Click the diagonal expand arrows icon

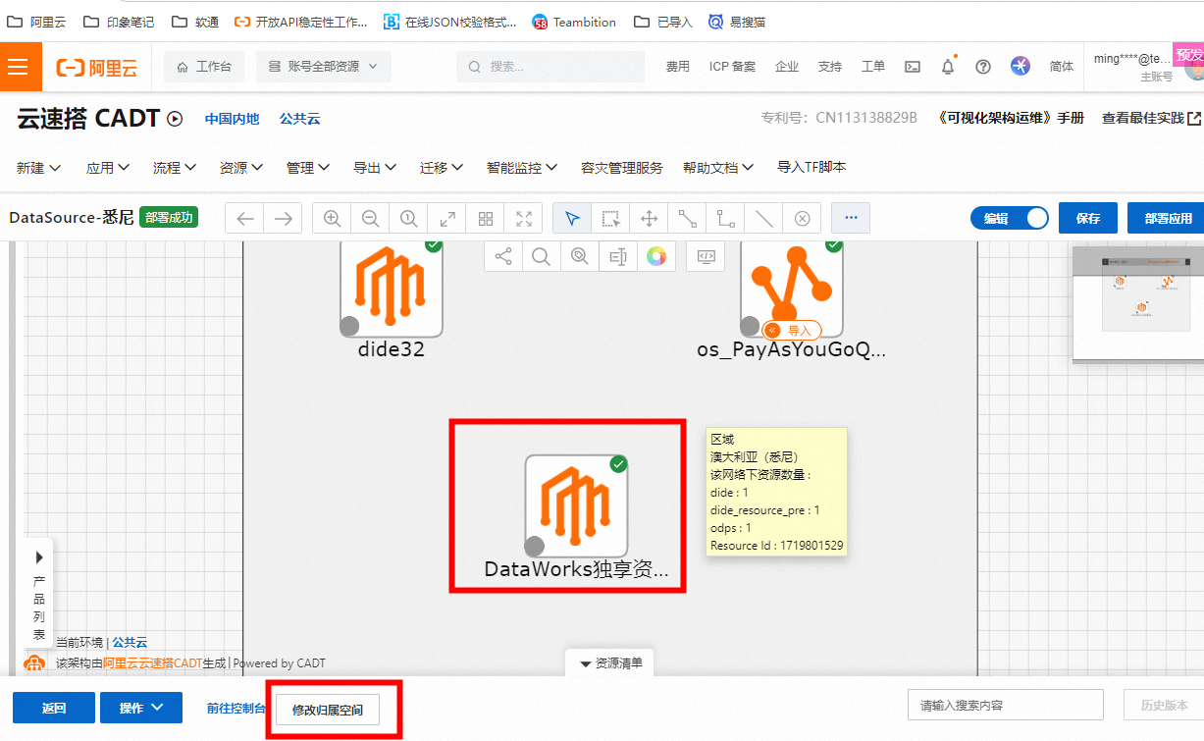(446, 218)
